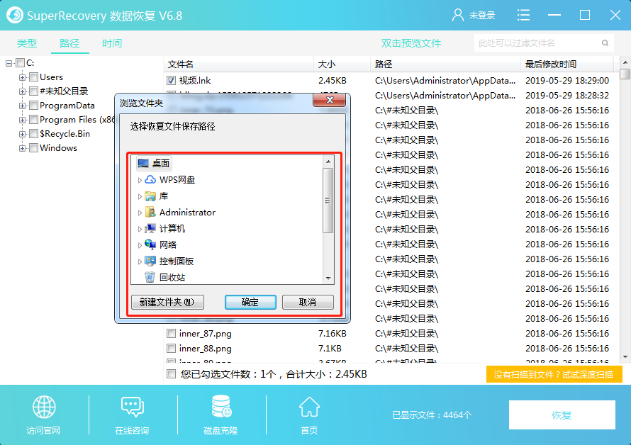This screenshot has height=445, width=631.
Task: Click 新建文件夹 to create a folder
Action: (x=167, y=301)
